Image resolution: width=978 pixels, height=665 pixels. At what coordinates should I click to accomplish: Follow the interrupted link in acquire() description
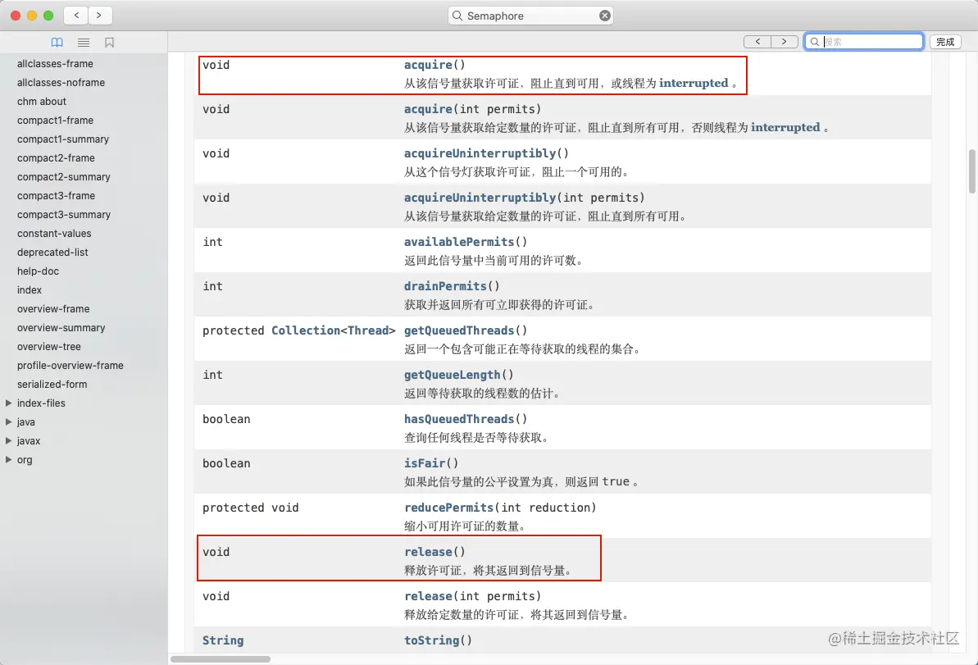[694, 83]
